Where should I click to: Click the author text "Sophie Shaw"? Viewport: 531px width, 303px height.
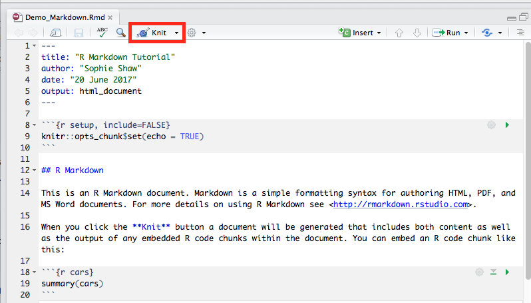(x=110, y=69)
